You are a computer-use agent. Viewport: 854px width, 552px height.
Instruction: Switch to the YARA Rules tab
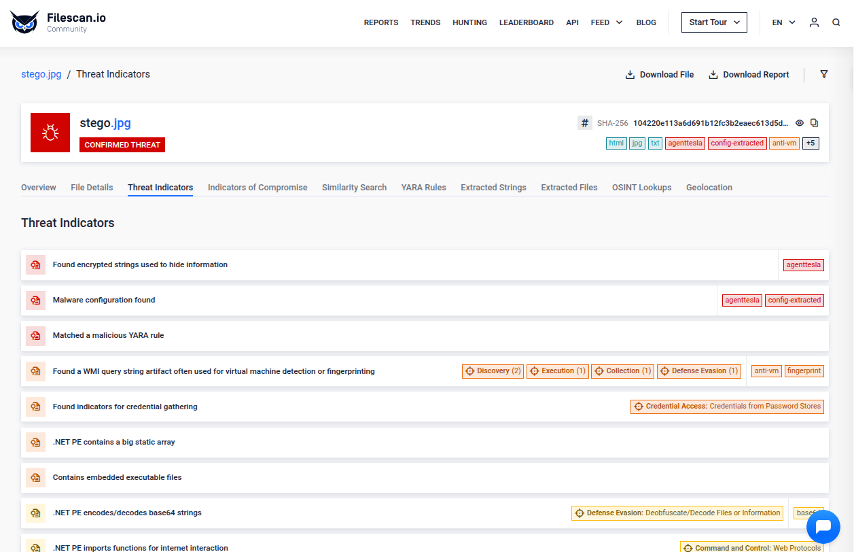tap(423, 188)
